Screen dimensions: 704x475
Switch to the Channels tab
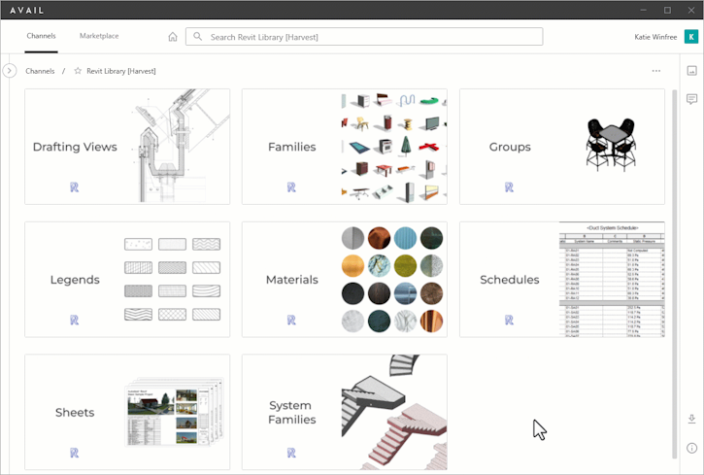pyautogui.click(x=42, y=36)
